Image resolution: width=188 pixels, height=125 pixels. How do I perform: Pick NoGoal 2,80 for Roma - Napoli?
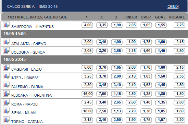pyautogui.click(x=179, y=102)
